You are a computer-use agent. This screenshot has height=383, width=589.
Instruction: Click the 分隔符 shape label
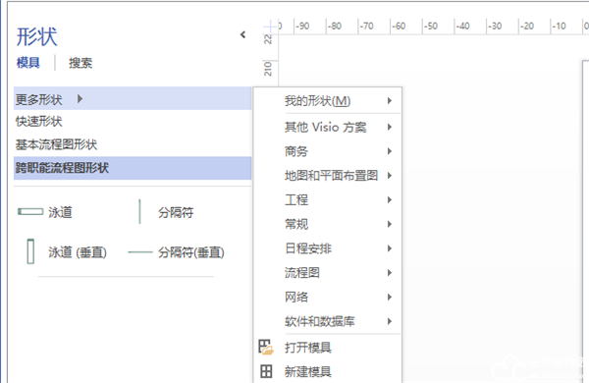coord(176,213)
